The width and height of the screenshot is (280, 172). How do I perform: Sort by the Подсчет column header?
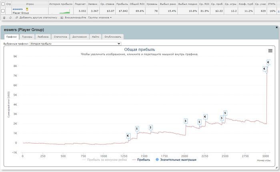click(x=80, y=4)
